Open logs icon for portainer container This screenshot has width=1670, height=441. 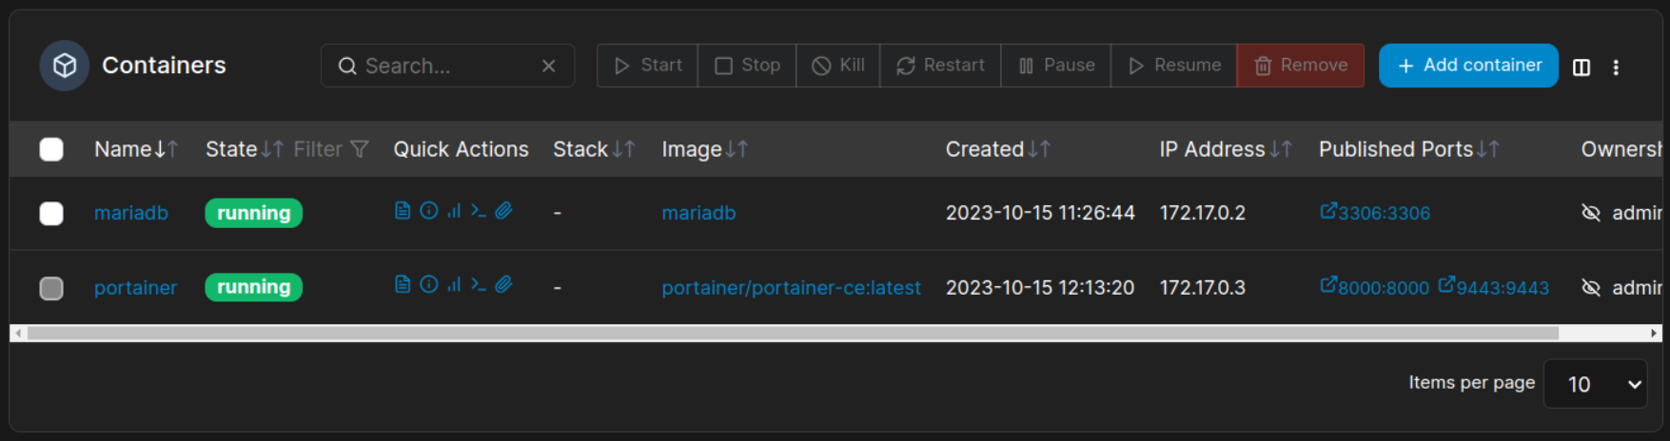click(403, 284)
